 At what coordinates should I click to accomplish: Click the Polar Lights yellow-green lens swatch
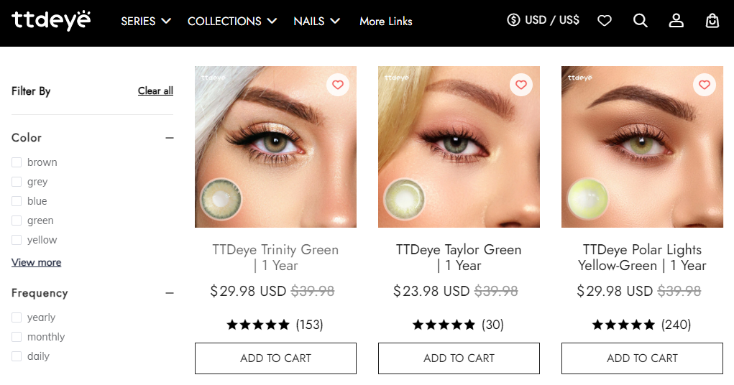587,198
